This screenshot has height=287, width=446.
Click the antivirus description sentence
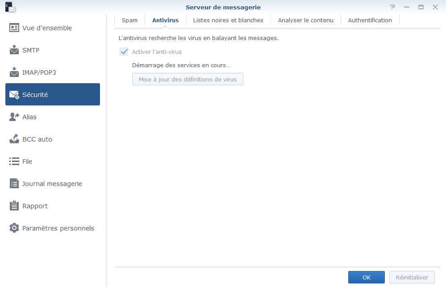point(199,38)
